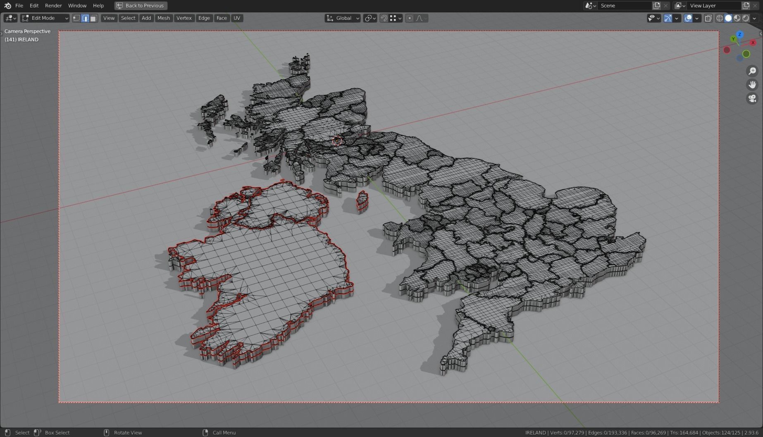Open the File menu

(19, 5)
